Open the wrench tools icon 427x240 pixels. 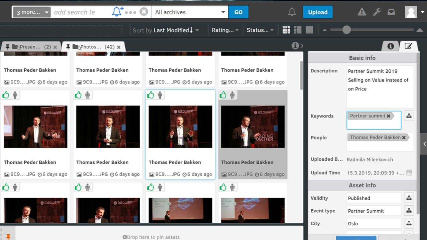377,12
